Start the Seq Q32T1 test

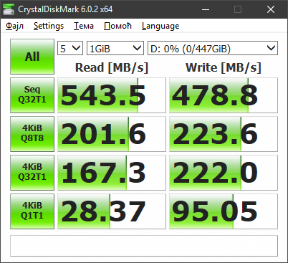(x=32, y=95)
